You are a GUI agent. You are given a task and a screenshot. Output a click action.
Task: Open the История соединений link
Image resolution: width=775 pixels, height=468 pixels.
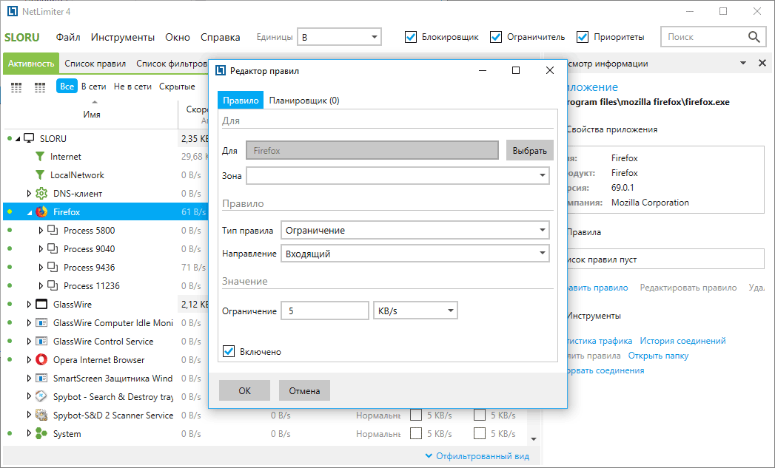[682, 341]
